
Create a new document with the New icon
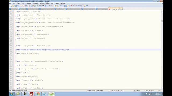(x=11, y=6)
